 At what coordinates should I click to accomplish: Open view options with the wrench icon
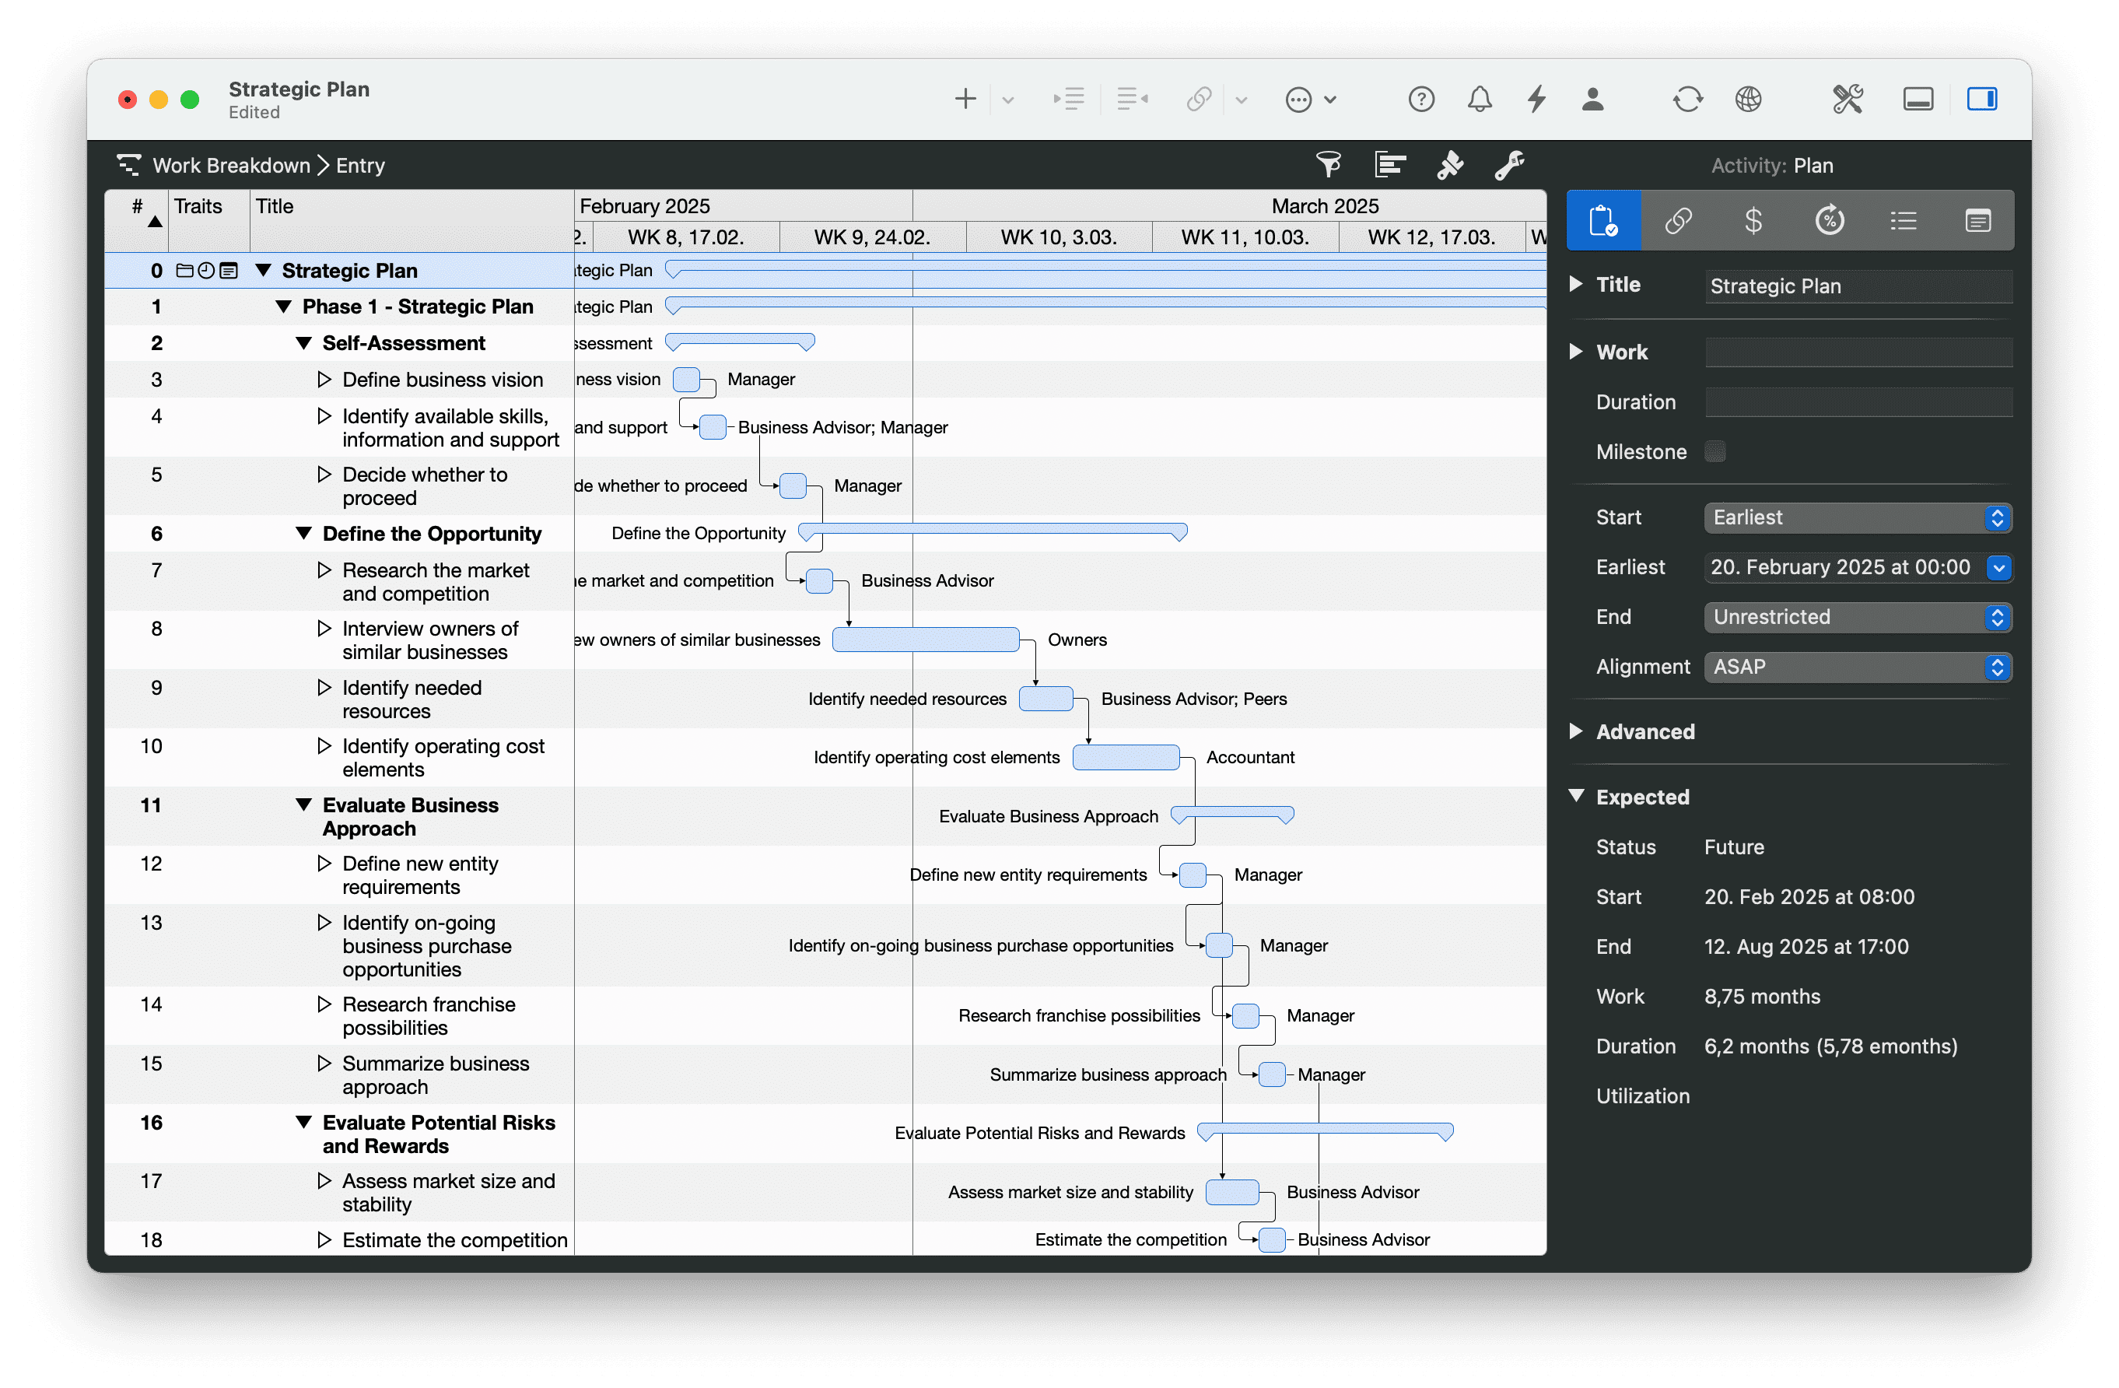(x=1509, y=165)
